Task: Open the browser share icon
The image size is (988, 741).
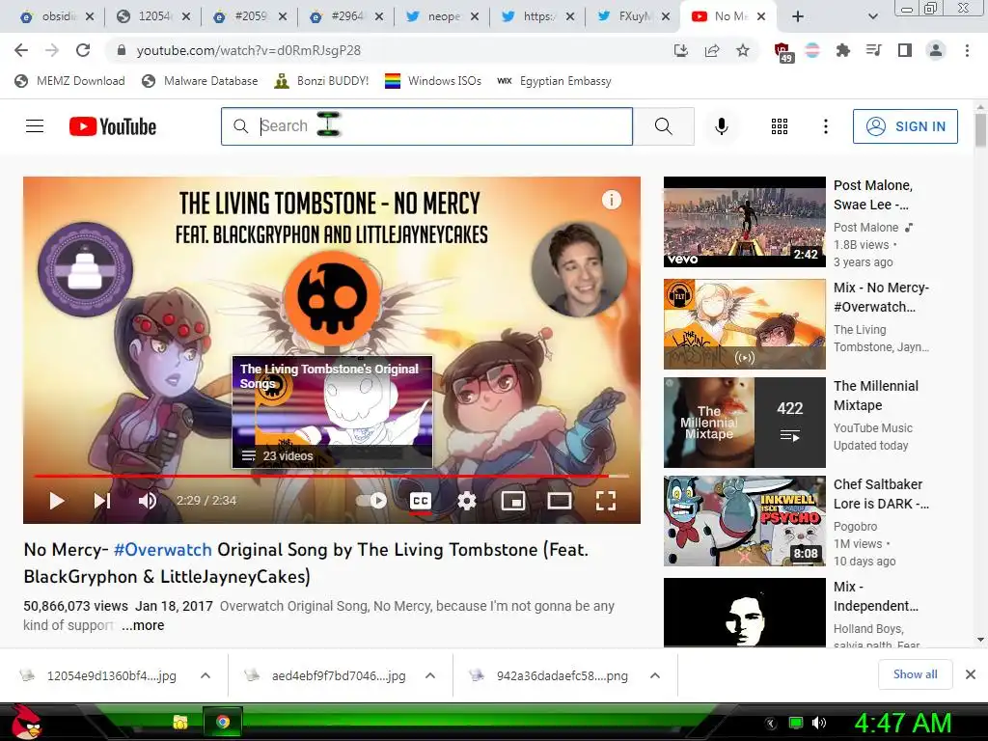Action: point(712,50)
